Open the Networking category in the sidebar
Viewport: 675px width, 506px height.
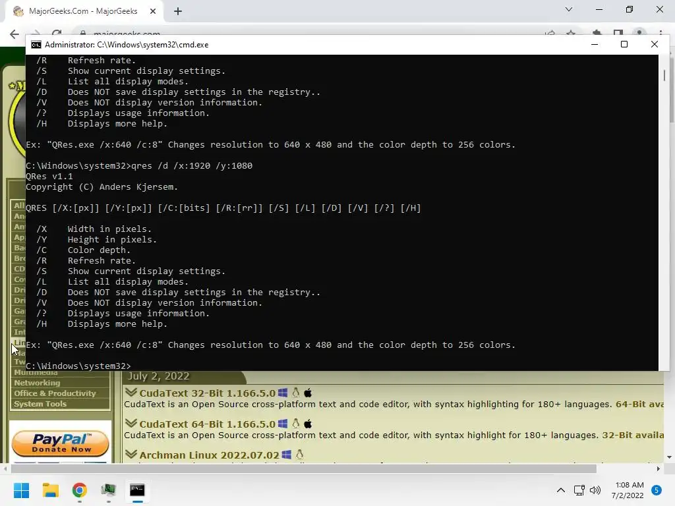point(37,383)
